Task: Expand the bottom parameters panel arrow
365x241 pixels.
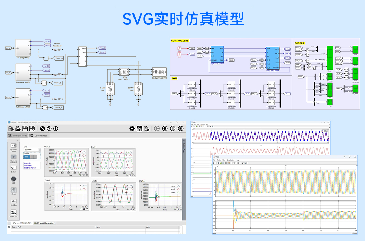Action: click(x=9, y=223)
